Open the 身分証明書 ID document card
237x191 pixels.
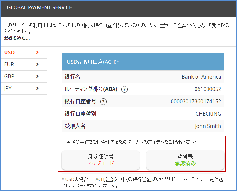(x=101, y=160)
